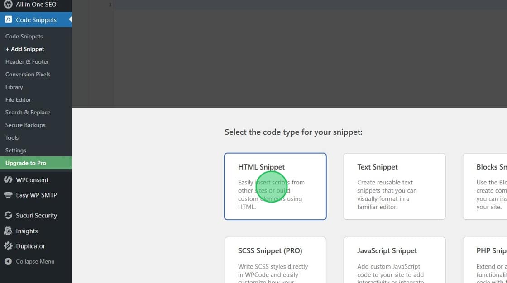Click the Upgrade to Pro link
Image resolution: width=507 pixels, height=283 pixels.
[x=26, y=163]
